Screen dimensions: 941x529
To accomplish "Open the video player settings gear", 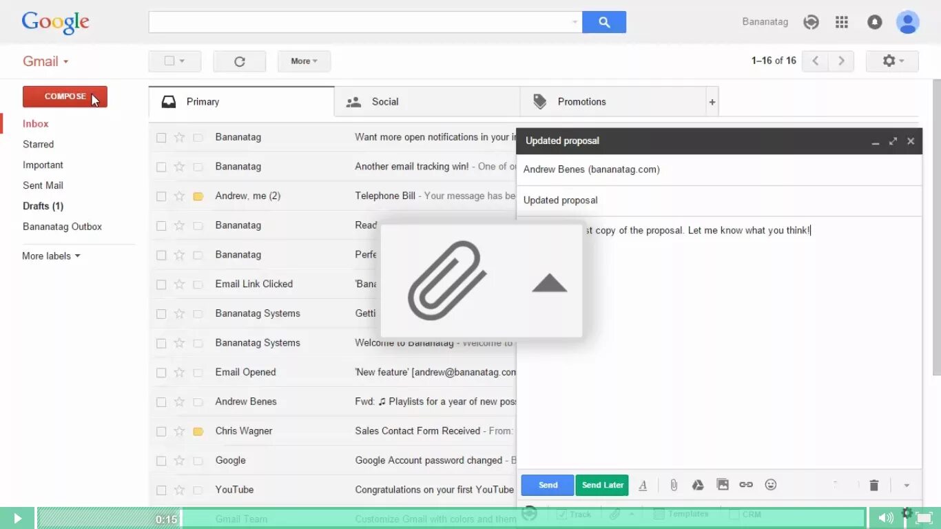I will tap(907, 513).
